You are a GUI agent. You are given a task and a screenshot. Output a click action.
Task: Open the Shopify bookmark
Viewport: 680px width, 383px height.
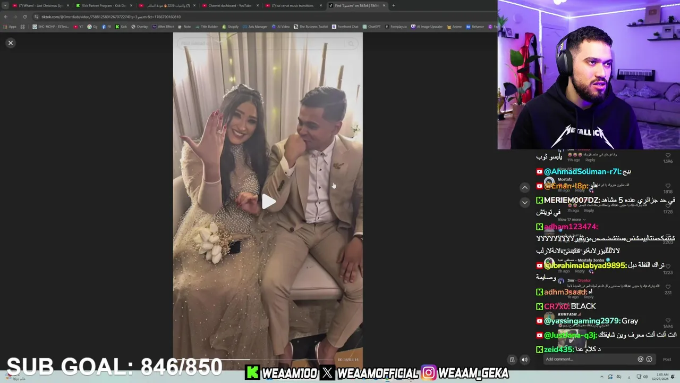230,27
